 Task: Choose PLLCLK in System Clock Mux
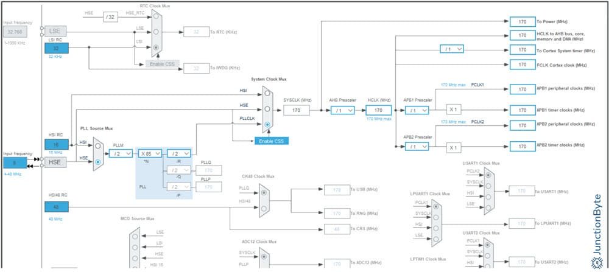pos(267,125)
